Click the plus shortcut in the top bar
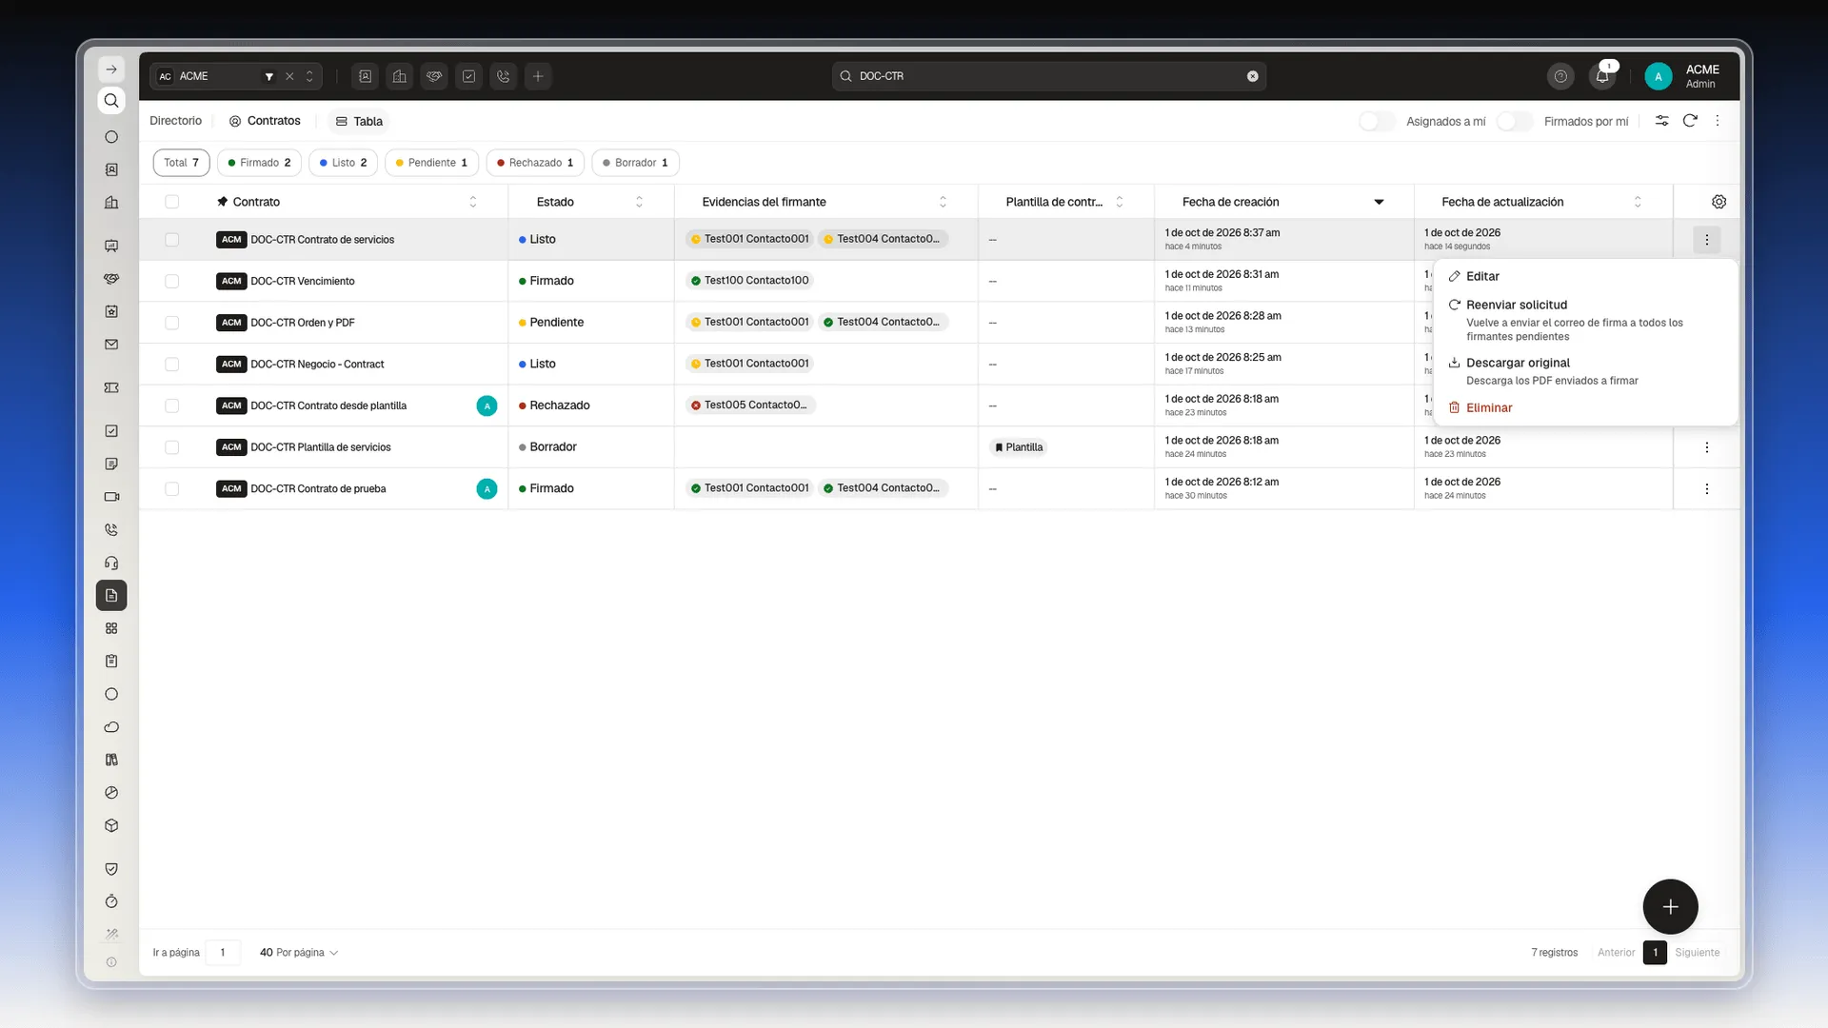The image size is (1828, 1028). [538, 76]
